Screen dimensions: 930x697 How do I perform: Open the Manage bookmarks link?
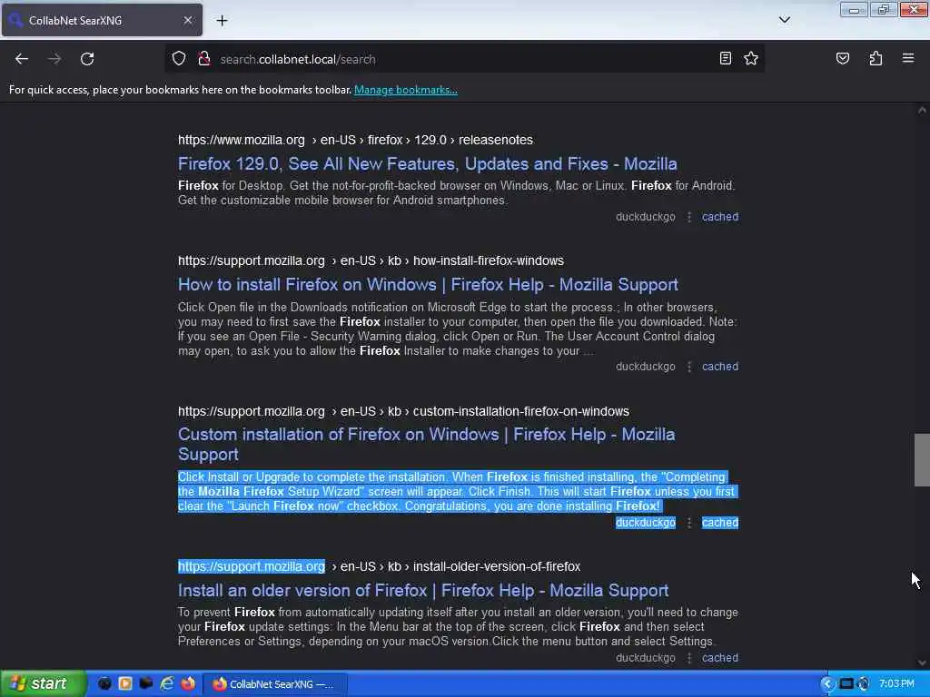[x=406, y=90]
